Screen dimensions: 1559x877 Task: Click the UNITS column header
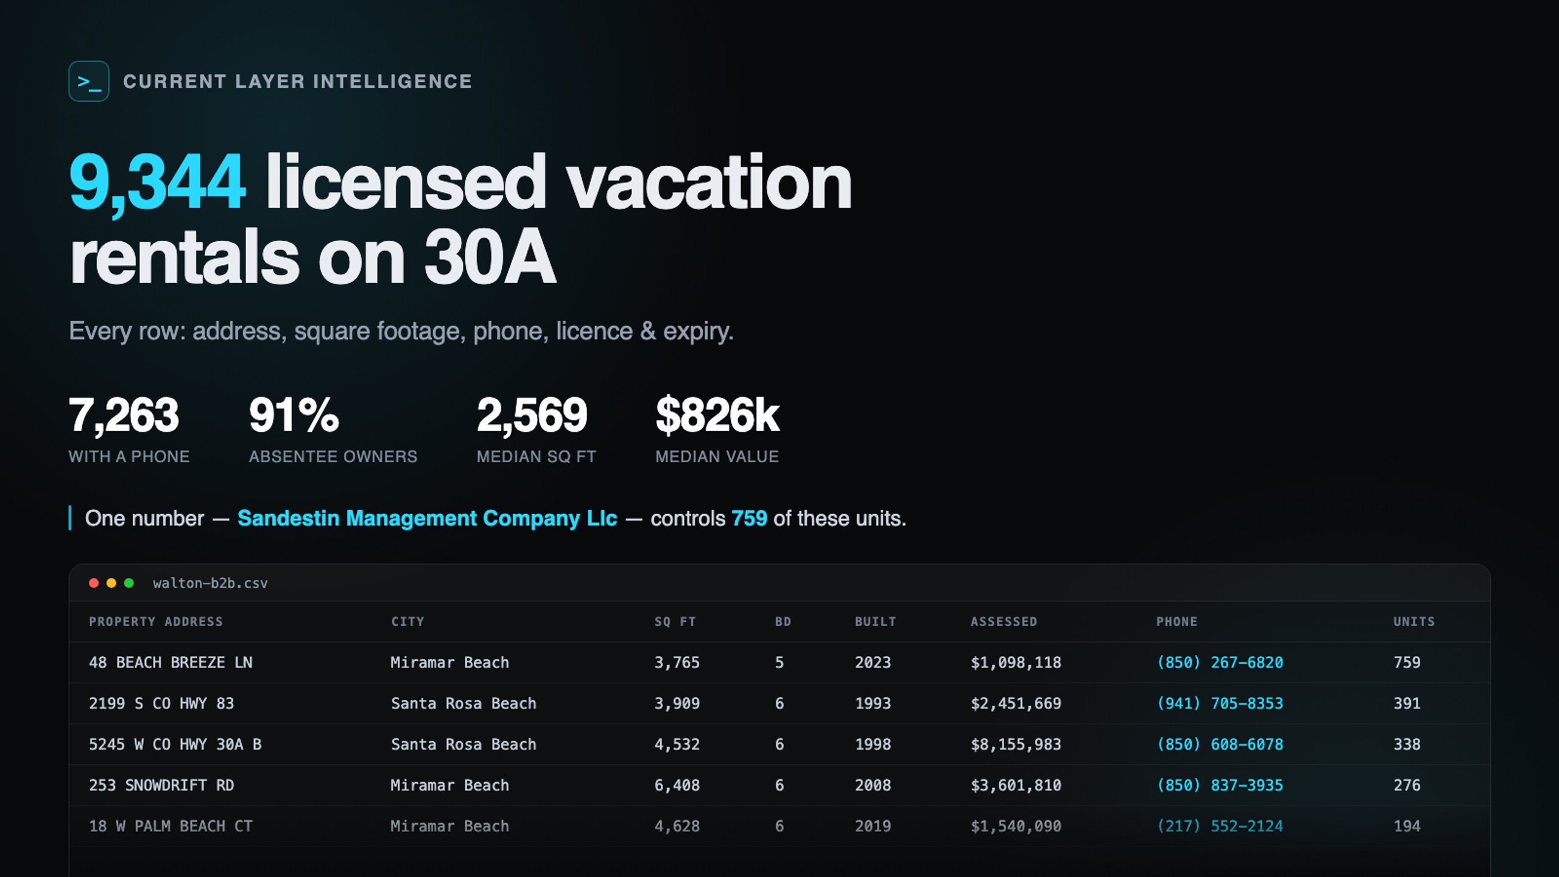coord(1414,621)
